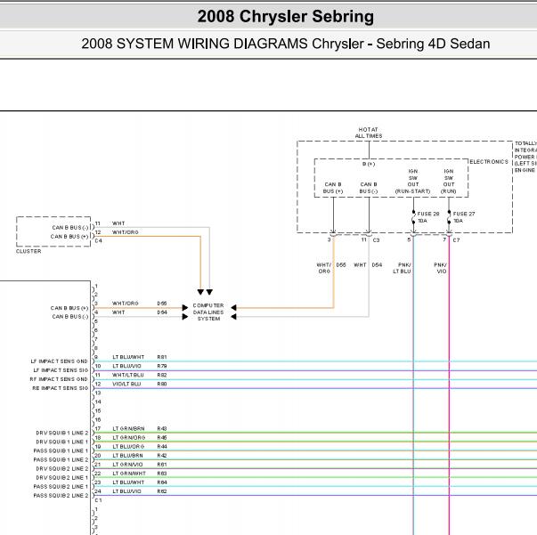Click 'CAN B BUS (-)' inside the CLUSTER box
Image resolution: width=537 pixels, height=535 pixels.
point(70,227)
